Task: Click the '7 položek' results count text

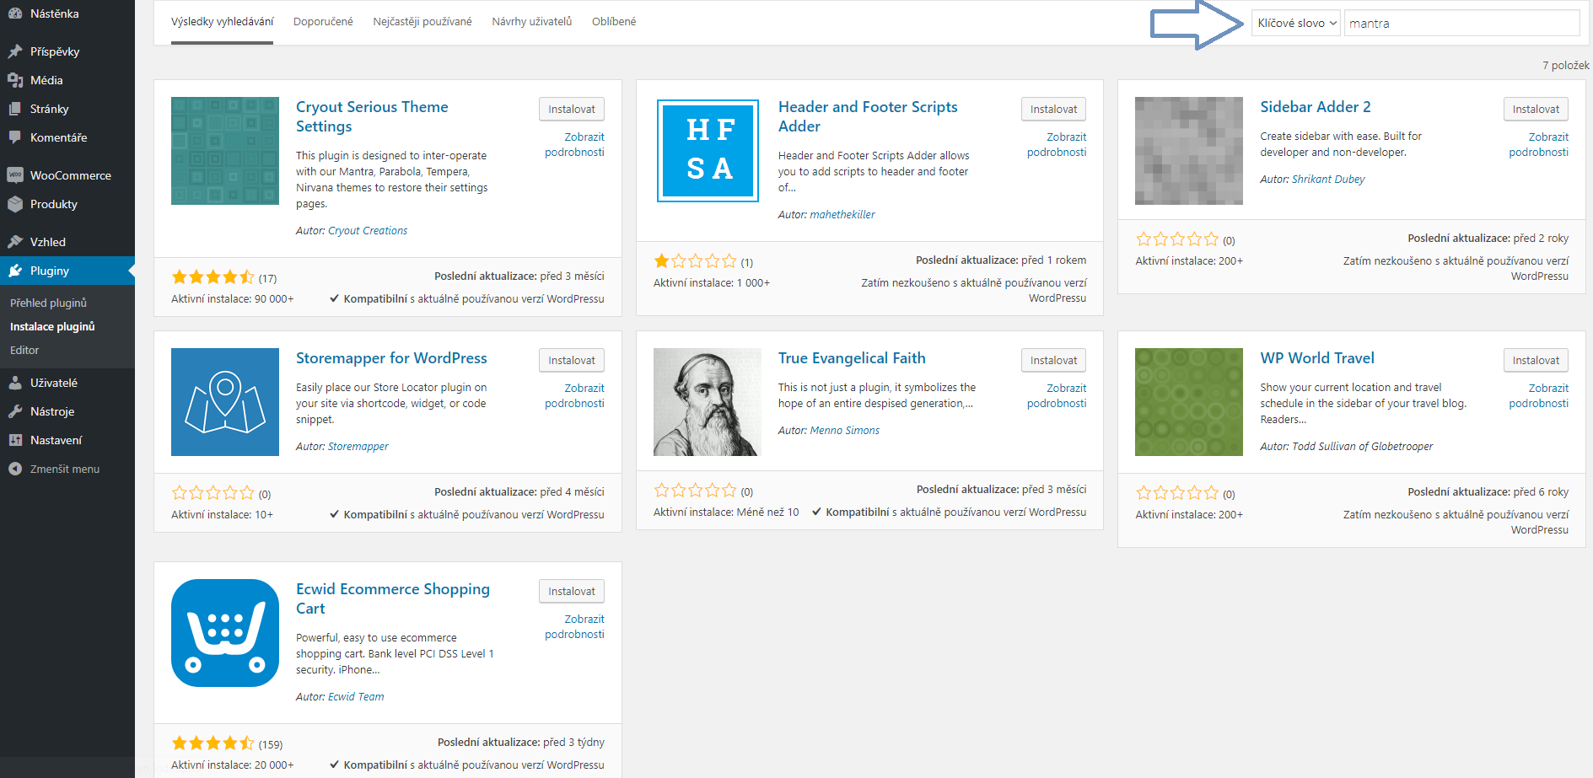Action: (1565, 66)
